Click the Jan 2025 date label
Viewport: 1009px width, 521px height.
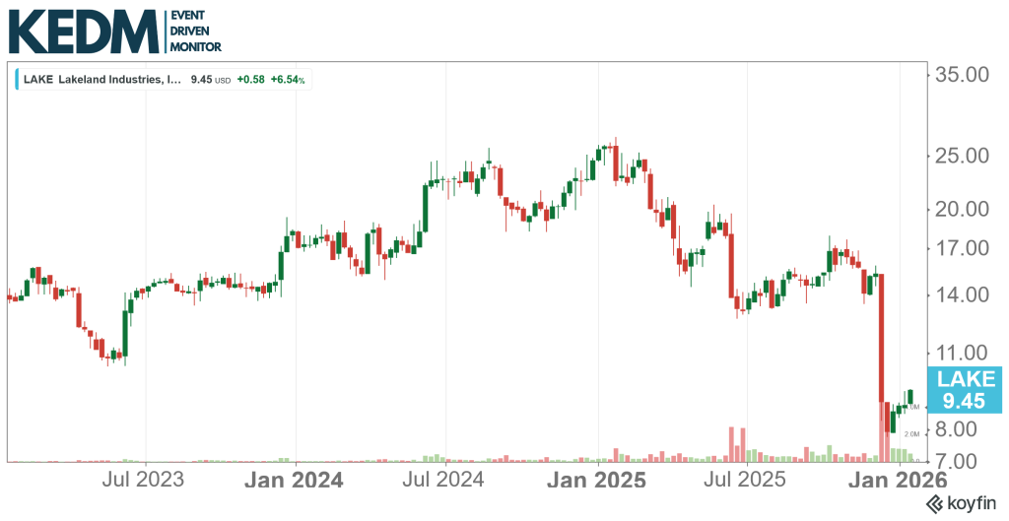597,481
